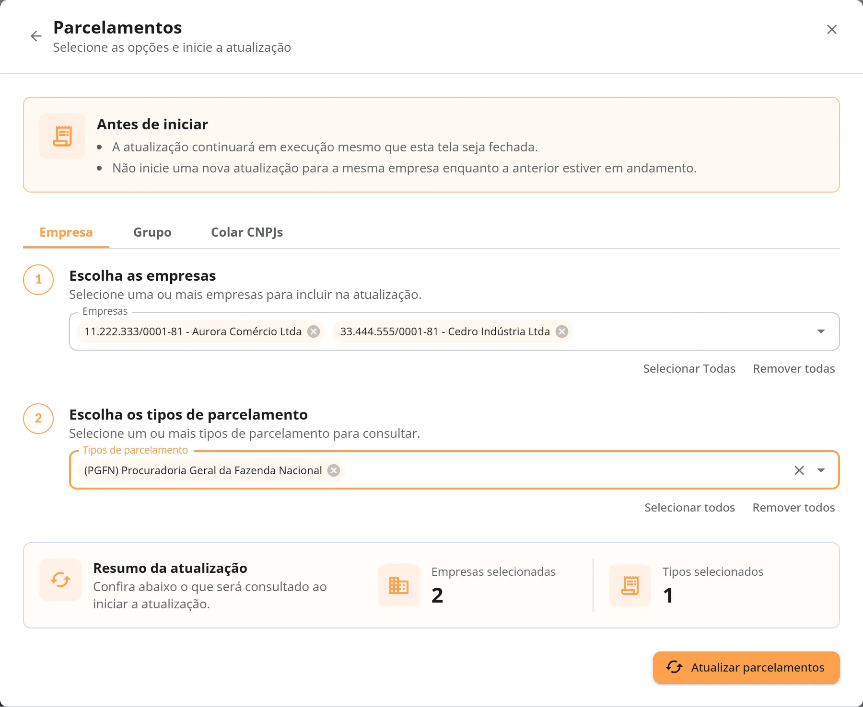
Task: Click the building icon for Empresas selecionadas
Action: (x=399, y=585)
